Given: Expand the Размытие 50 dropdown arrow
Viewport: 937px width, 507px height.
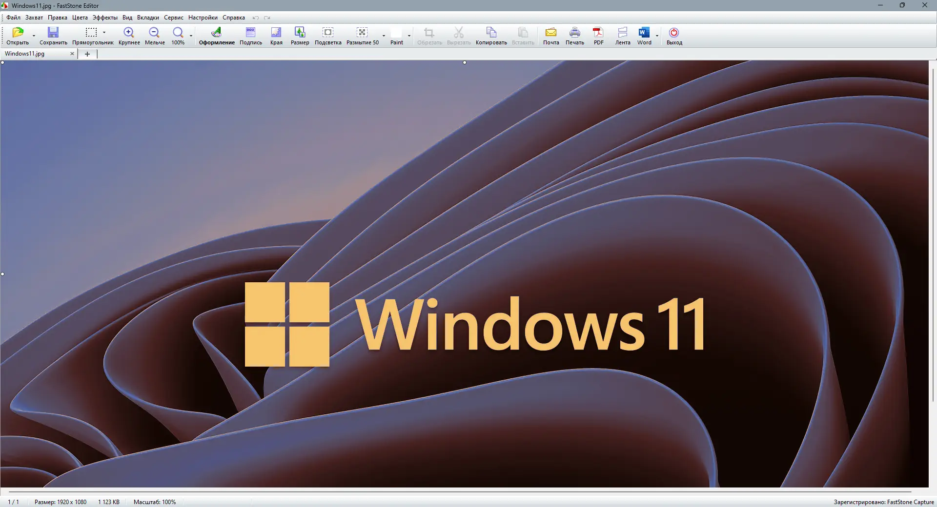Looking at the screenshot, I should pyautogui.click(x=384, y=36).
